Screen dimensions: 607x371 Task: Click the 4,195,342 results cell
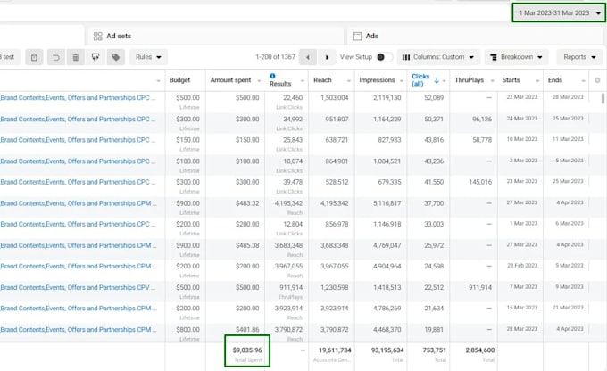289,203
